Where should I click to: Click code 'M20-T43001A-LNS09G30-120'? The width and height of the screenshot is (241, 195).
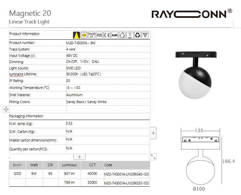[126, 183]
